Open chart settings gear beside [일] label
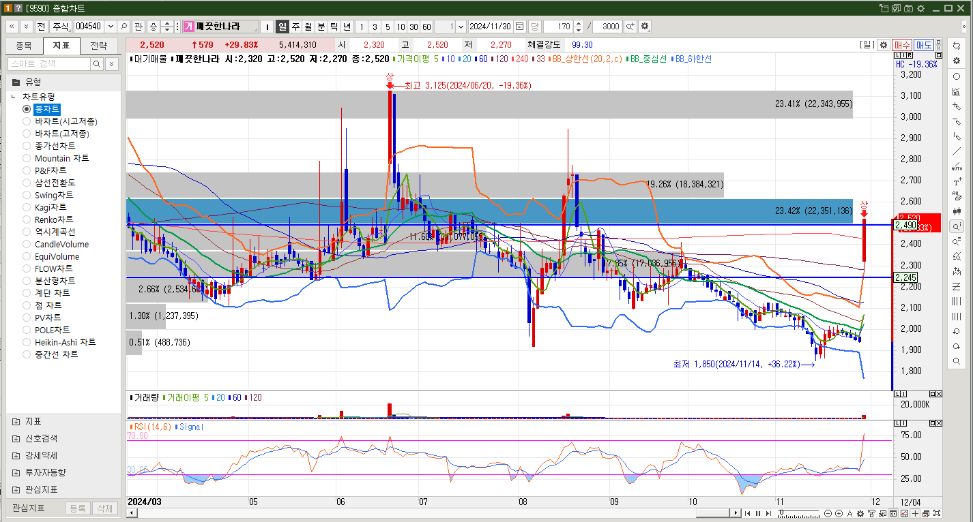Image resolution: width=973 pixels, height=522 pixels. click(884, 45)
